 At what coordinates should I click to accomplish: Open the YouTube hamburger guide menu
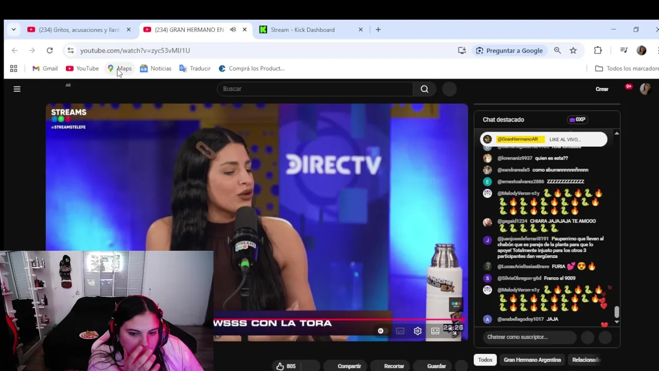[x=17, y=89]
